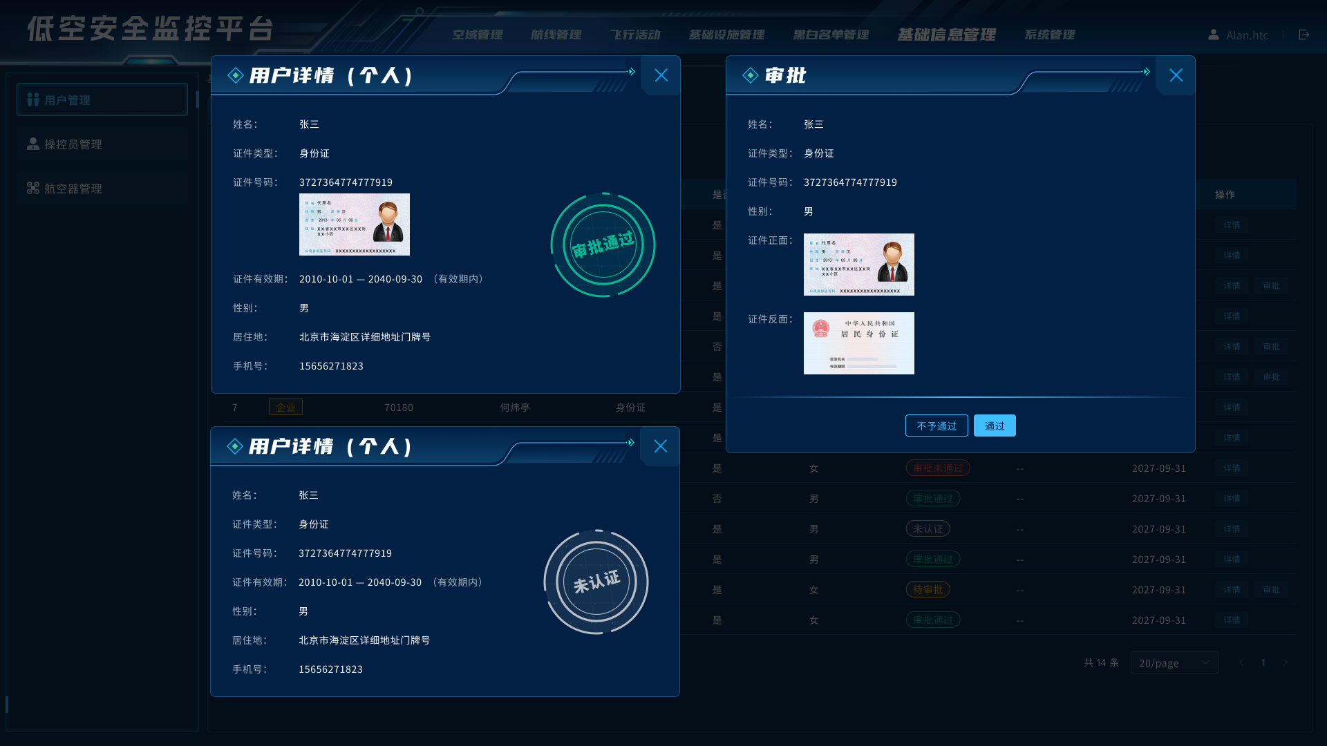Click the user avatar icon beside Alan.htc
This screenshot has width=1327, height=746.
point(1214,35)
